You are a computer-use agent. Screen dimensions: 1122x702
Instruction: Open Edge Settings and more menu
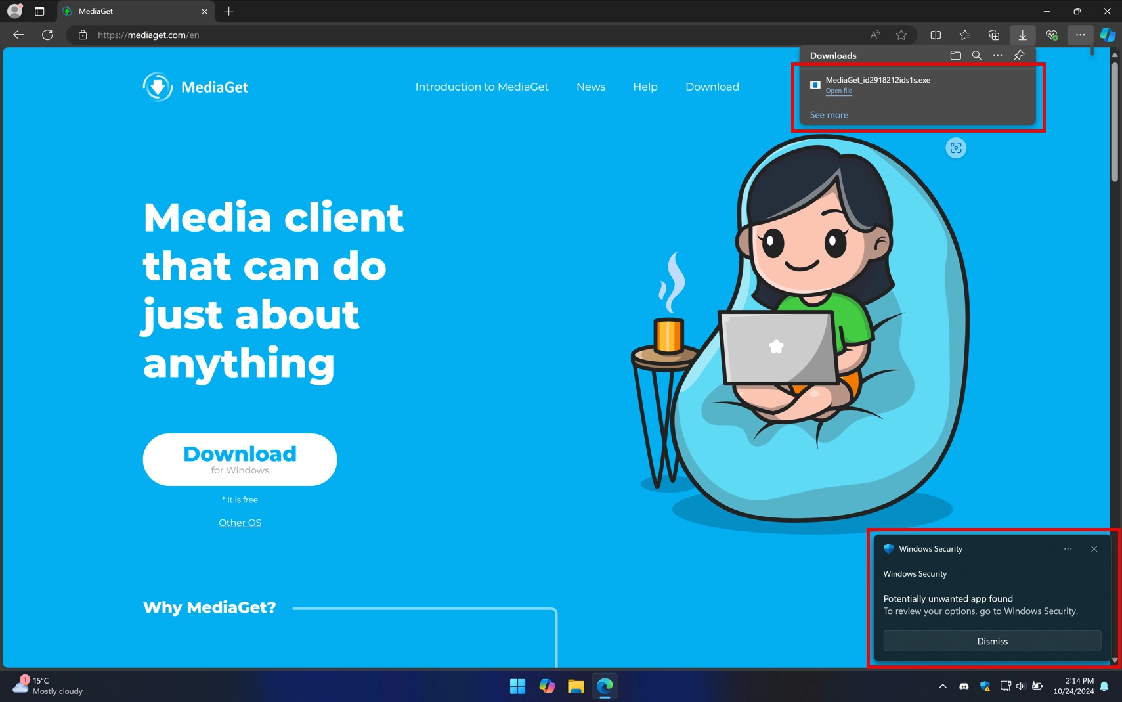coord(1080,35)
